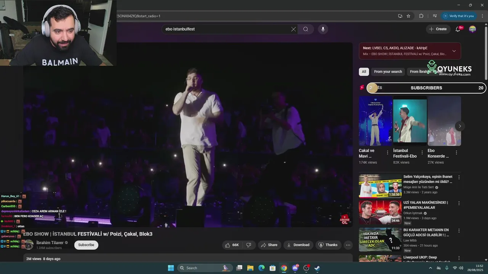Open Microsoft Store from taskbar

[x=273, y=268]
